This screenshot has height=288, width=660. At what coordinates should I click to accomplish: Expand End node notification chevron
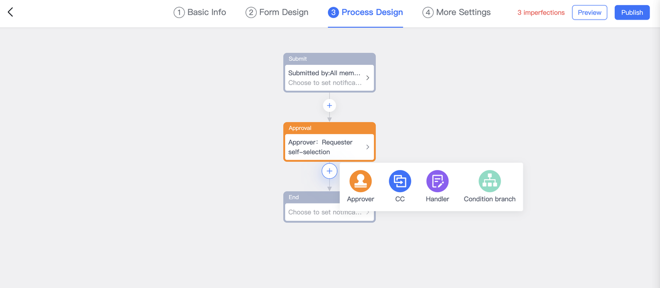click(x=368, y=212)
